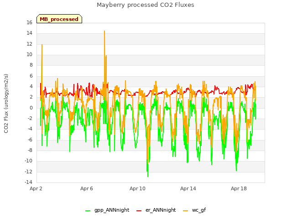Click the -12 y-axis tick label
Screen dimensions: 292x219
click(x=28, y=172)
